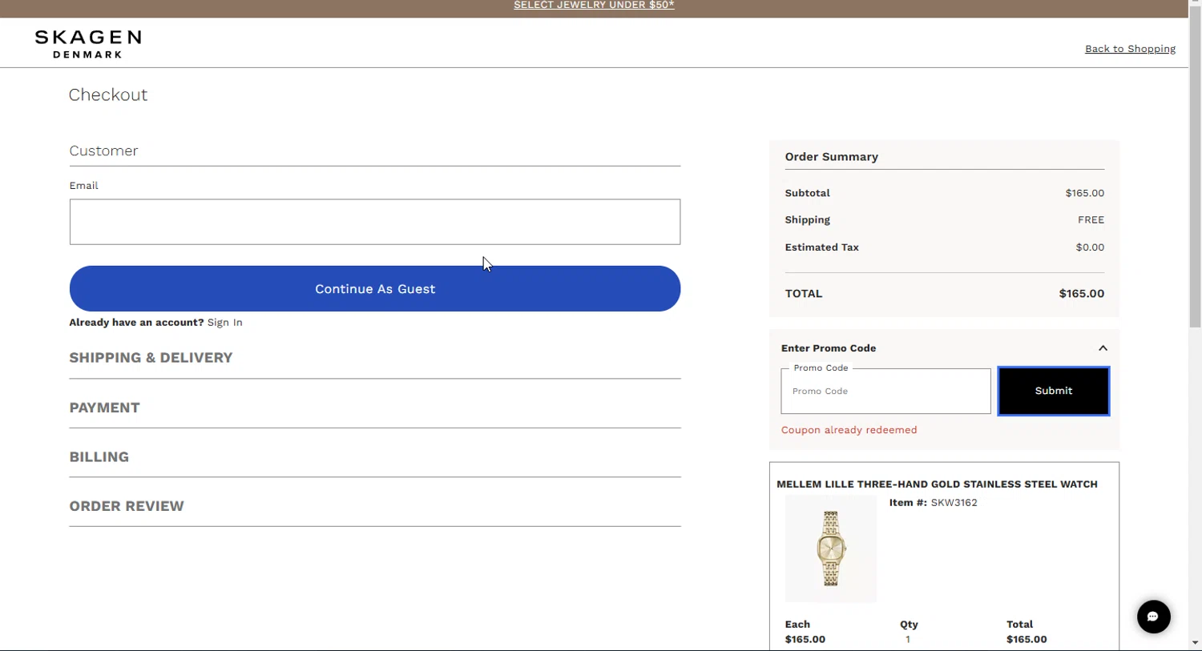Select the Billing section heading
The width and height of the screenshot is (1202, 651).
(99, 457)
